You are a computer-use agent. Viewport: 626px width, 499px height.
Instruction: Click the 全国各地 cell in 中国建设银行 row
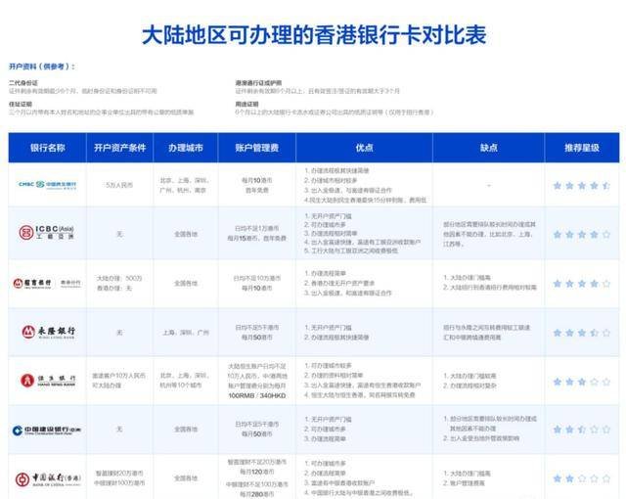(x=186, y=430)
